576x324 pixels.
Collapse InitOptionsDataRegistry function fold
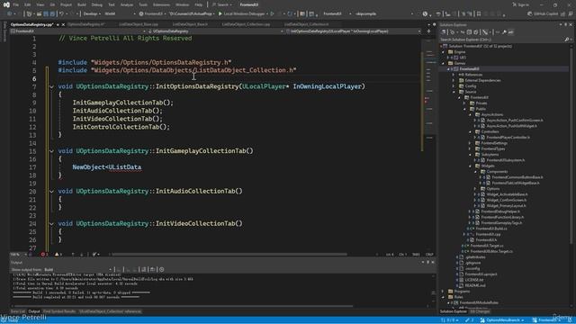(x=51, y=86)
